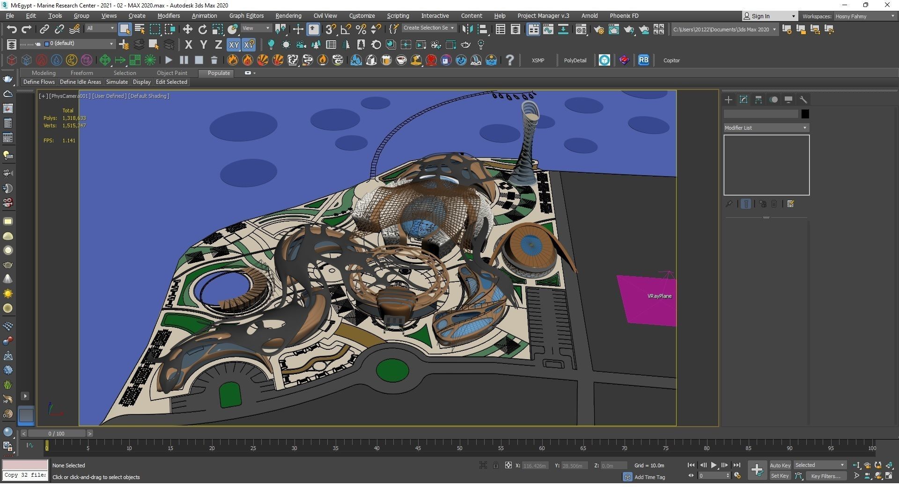Click frame 50 on the timeline
899x487 pixels.
459,448
